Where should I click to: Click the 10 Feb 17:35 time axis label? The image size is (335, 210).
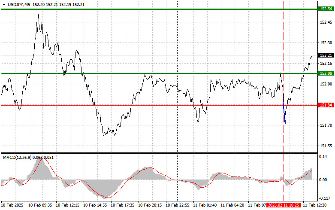(x=123, y=205)
